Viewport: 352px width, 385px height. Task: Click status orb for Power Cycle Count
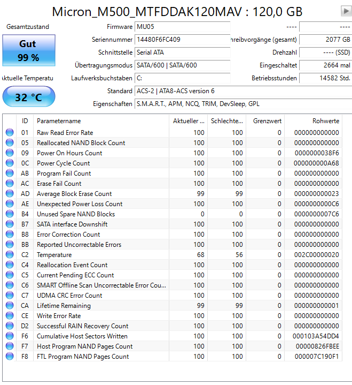point(10,163)
